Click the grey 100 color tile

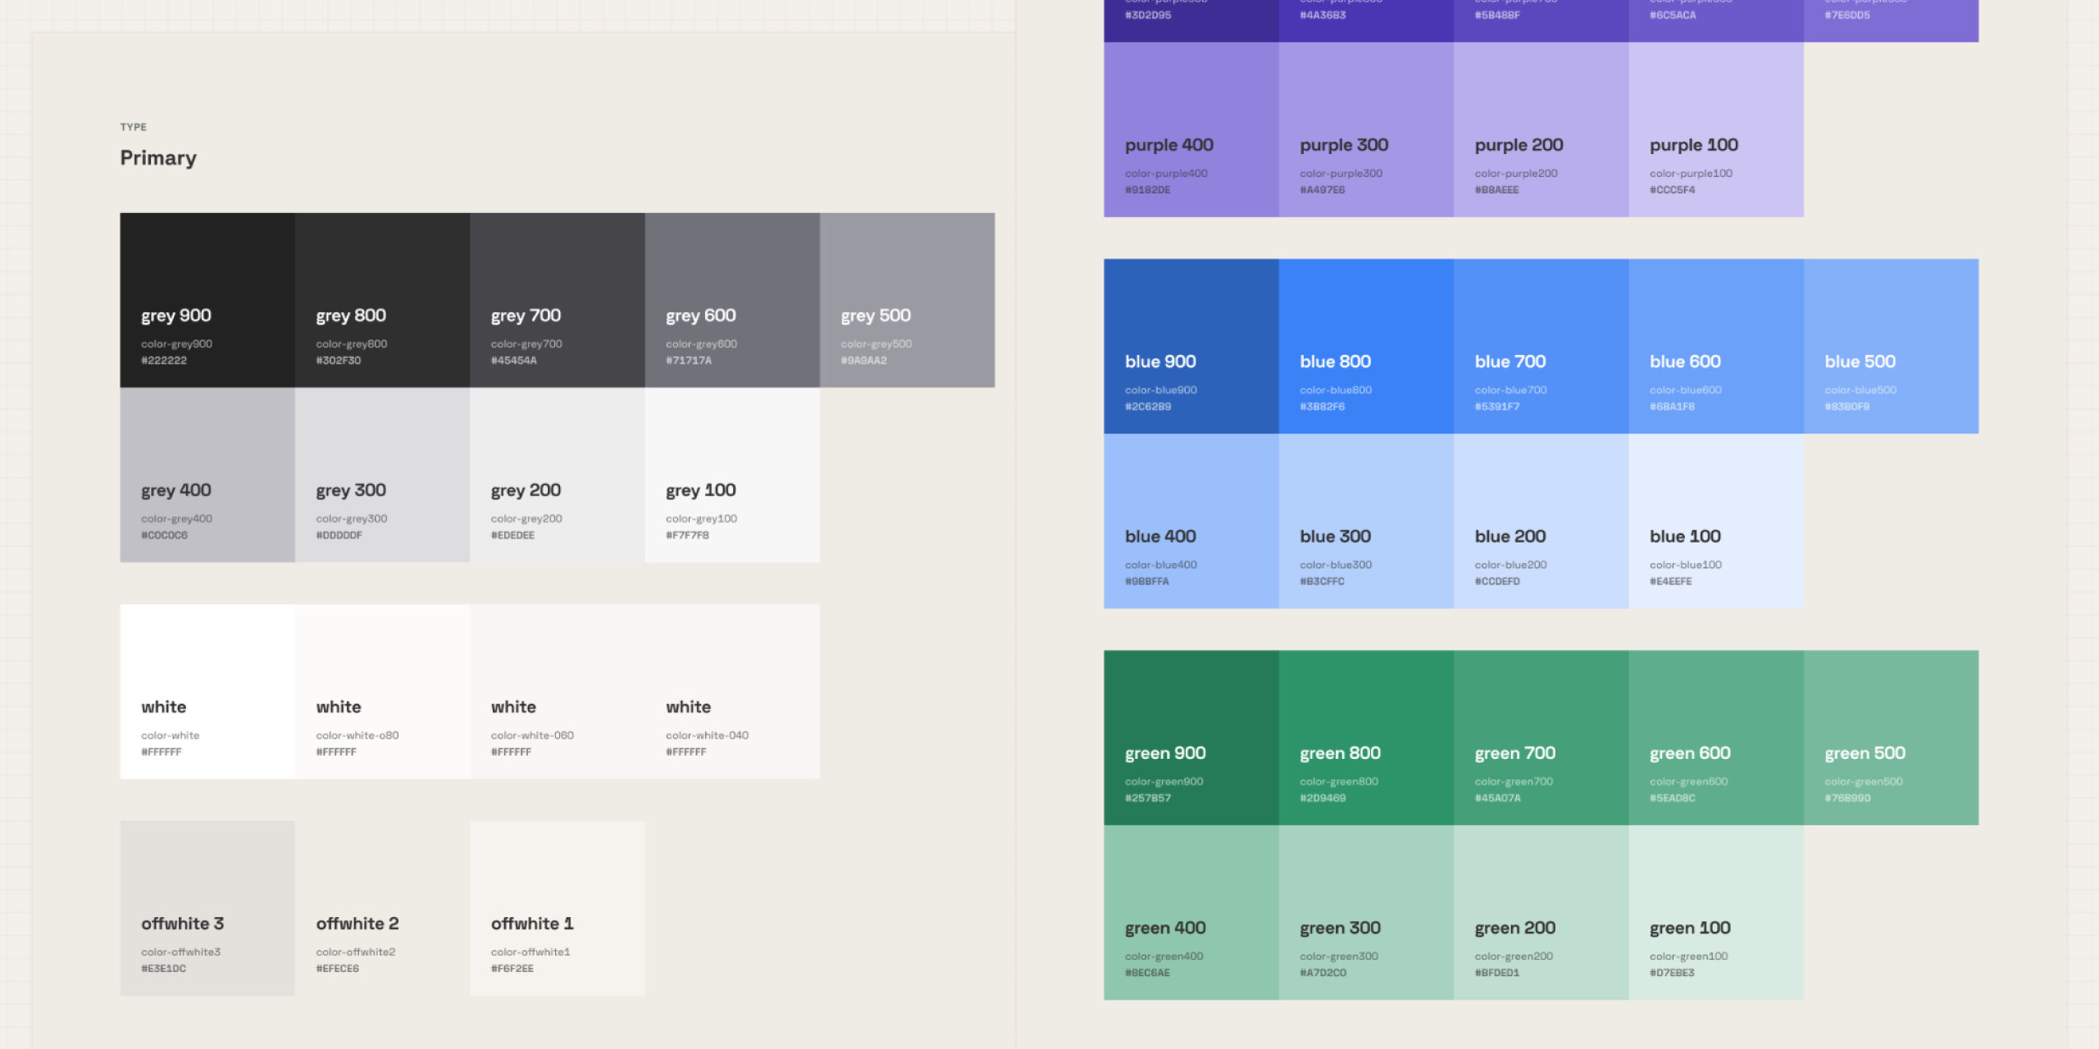pos(731,475)
